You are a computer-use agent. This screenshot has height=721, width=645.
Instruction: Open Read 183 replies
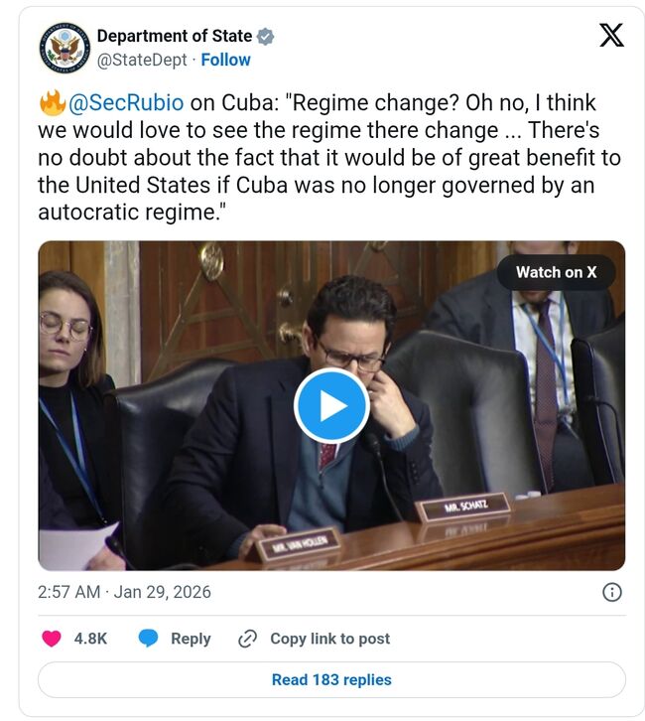331,680
